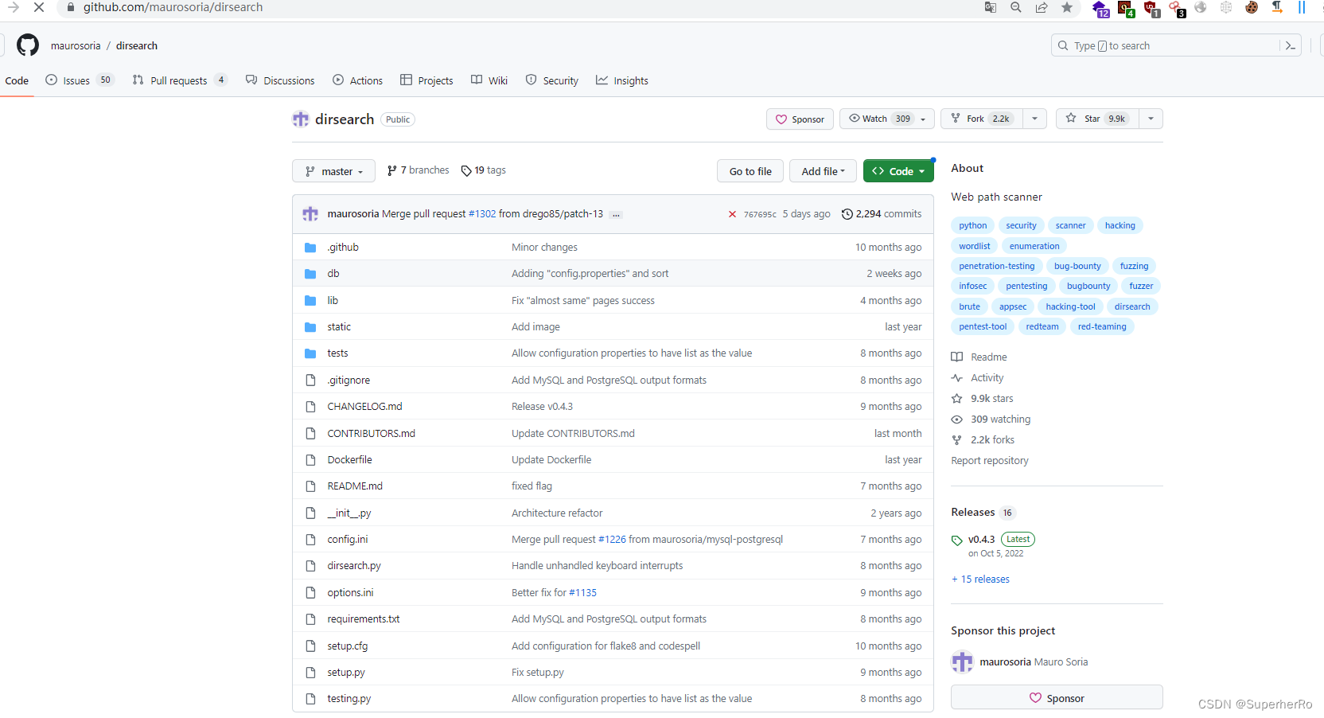Open the Fork dropdown arrow
Screen dimensions: 1324x718
point(1034,119)
